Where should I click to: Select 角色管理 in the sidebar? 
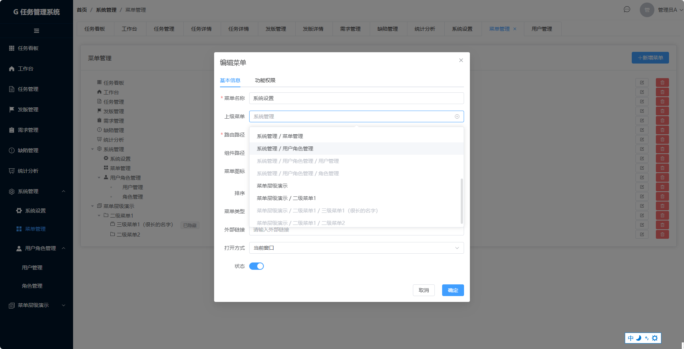click(x=32, y=286)
